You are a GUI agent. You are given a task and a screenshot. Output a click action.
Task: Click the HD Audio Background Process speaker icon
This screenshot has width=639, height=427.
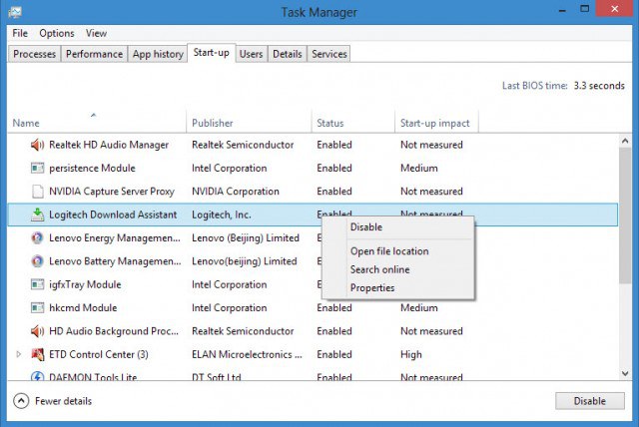click(x=37, y=331)
